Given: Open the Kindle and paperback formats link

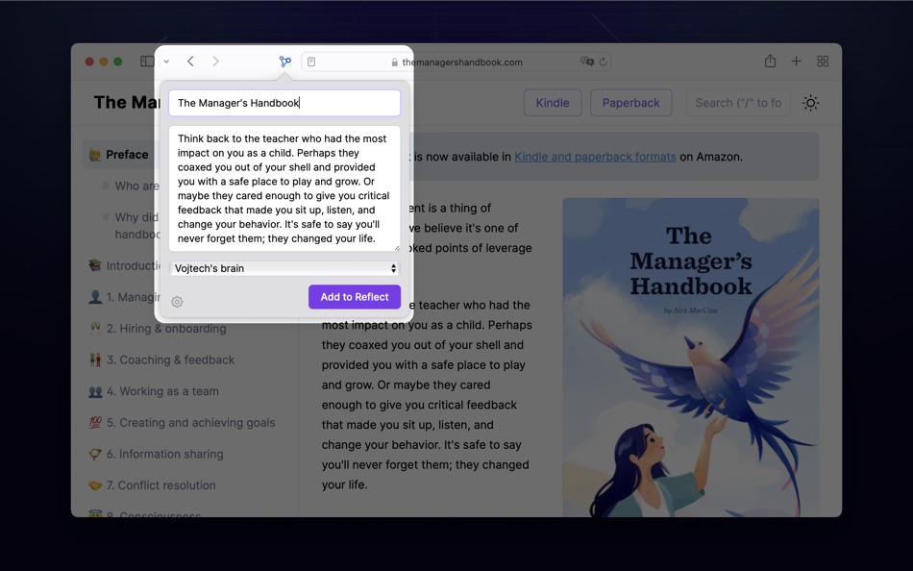Looking at the screenshot, I should 595,157.
